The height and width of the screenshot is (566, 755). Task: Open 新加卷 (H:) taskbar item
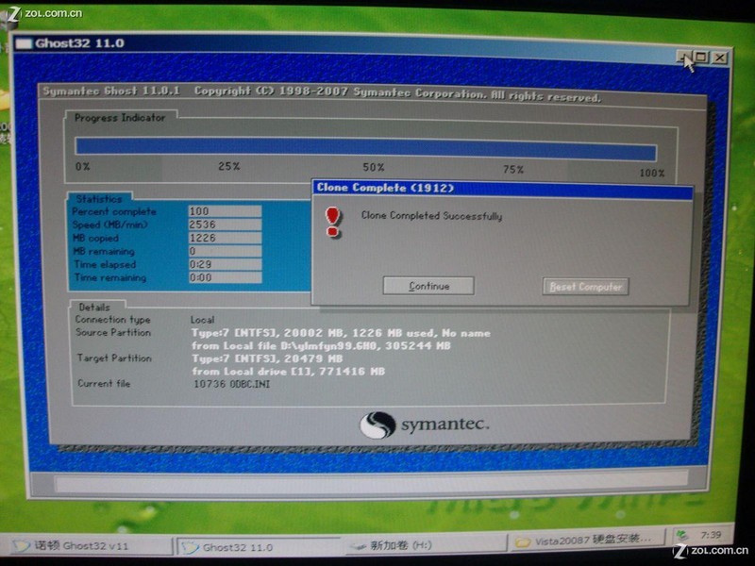(424, 545)
